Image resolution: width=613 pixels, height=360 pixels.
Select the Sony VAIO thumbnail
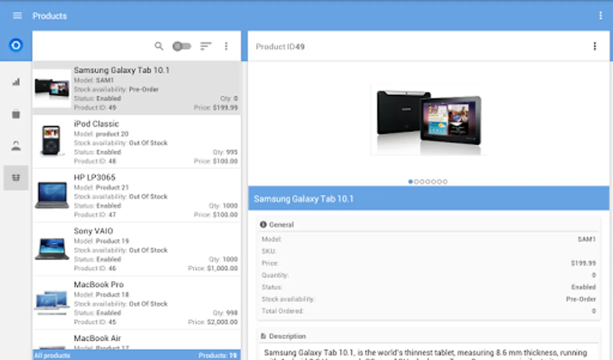click(x=52, y=249)
